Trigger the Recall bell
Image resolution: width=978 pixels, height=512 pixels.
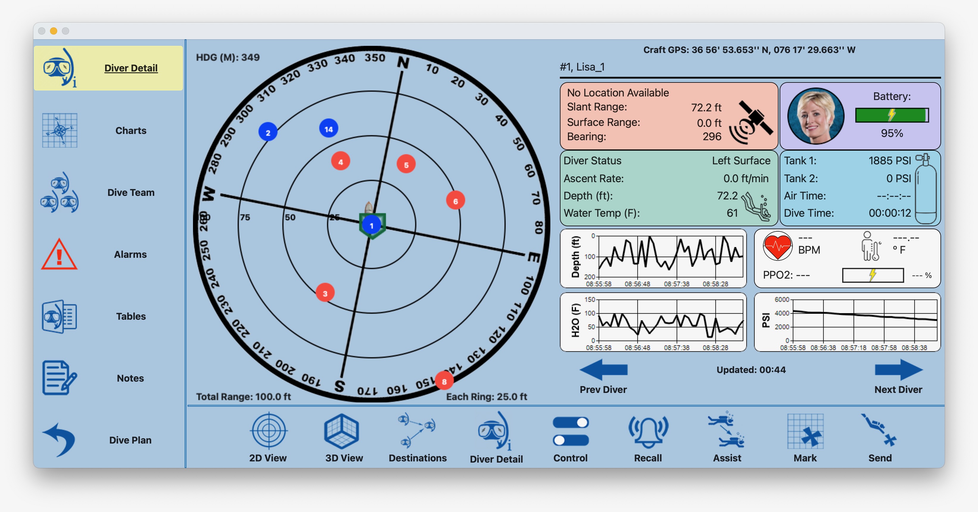click(x=648, y=438)
